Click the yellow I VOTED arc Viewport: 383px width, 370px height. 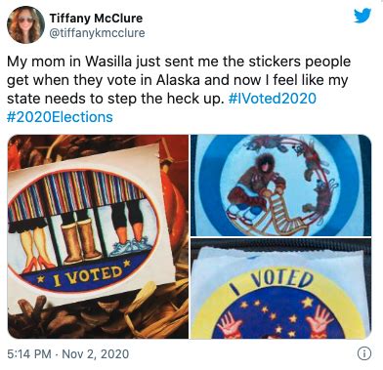point(273,279)
